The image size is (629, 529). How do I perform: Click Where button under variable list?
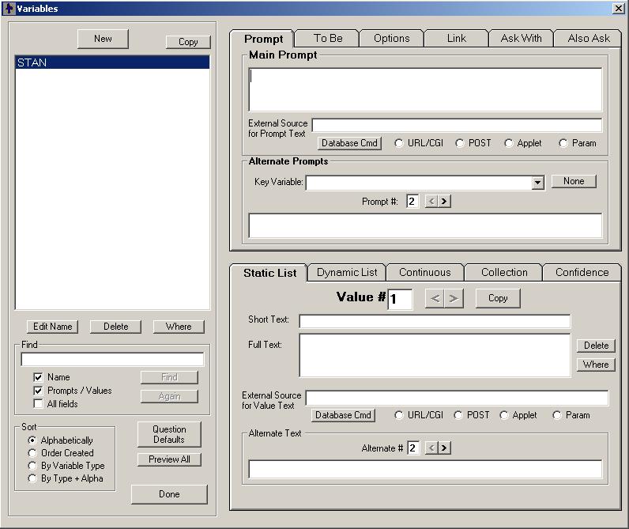[179, 327]
